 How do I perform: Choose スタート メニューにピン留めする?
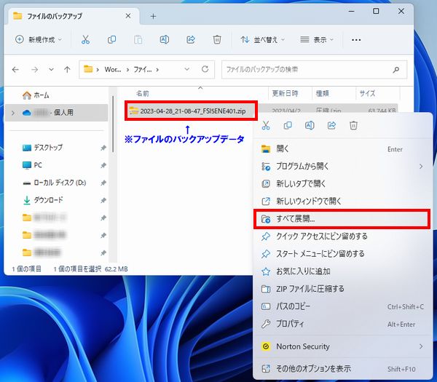(342, 254)
